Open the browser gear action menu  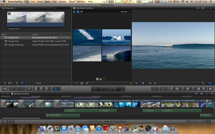10,83
